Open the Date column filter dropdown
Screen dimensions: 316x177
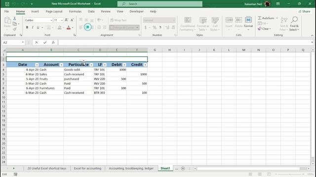[37, 65]
